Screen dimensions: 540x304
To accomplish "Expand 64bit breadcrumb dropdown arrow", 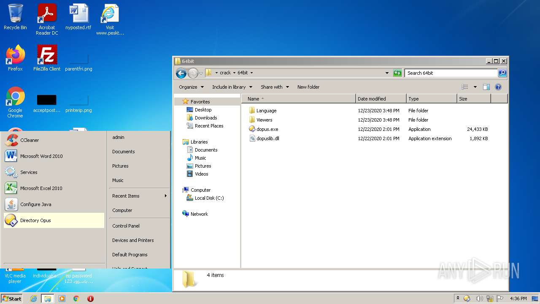I will point(252,73).
